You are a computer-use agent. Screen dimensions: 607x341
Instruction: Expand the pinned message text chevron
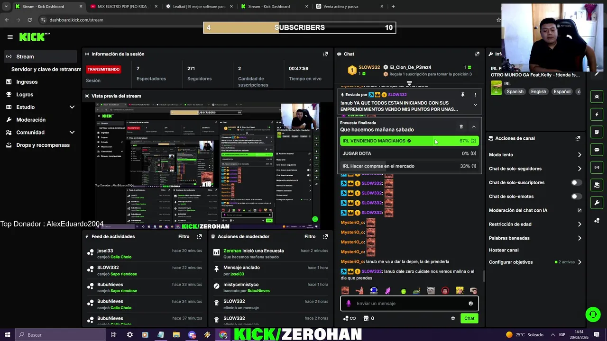tap(475, 105)
